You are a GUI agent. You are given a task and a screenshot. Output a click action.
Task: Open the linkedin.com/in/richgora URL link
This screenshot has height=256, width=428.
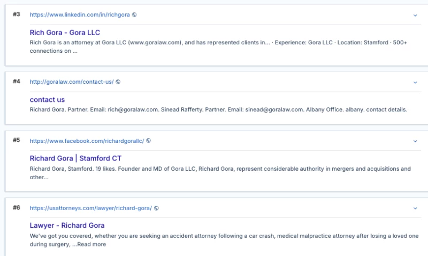(80, 15)
